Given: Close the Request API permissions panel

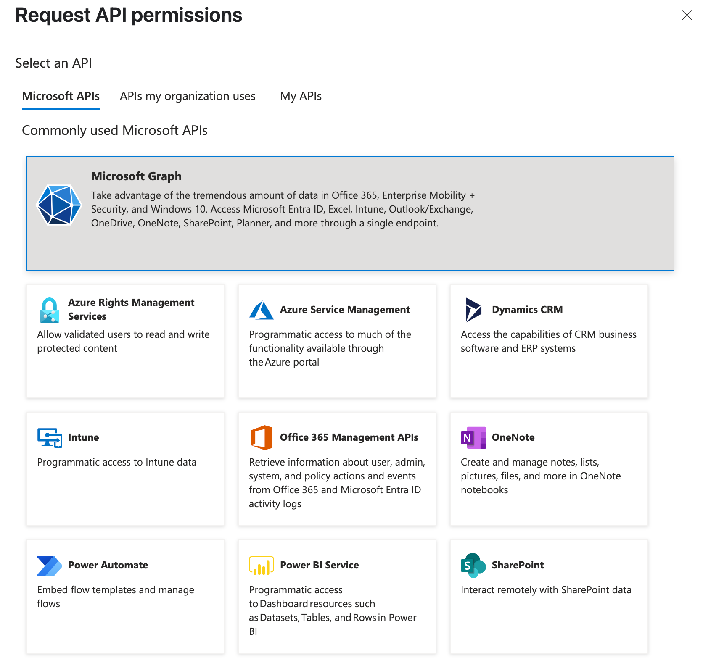Looking at the screenshot, I should 687,16.
